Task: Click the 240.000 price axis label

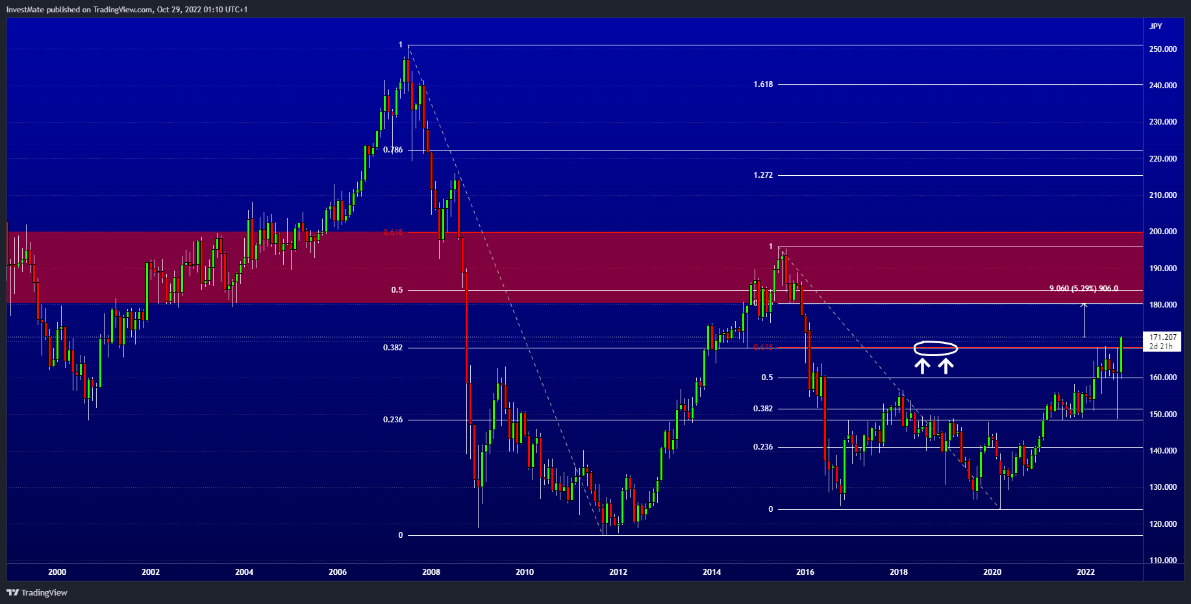Action: pos(1162,86)
